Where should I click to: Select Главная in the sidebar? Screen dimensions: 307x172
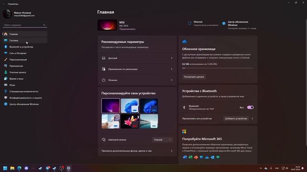tap(25, 34)
